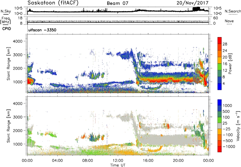
Task: Click the date "20/Nov/2017"
Action: 192,3
